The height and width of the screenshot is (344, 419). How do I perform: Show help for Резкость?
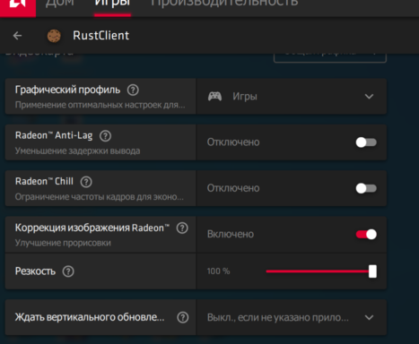pos(68,271)
